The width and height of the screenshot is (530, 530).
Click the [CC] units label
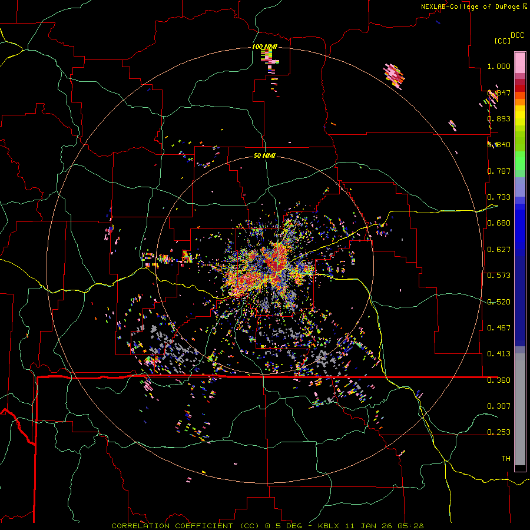coord(502,41)
